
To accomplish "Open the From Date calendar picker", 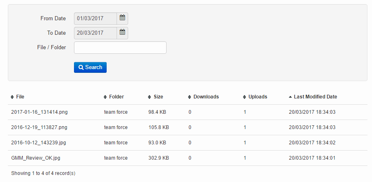I will tap(122, 19).
